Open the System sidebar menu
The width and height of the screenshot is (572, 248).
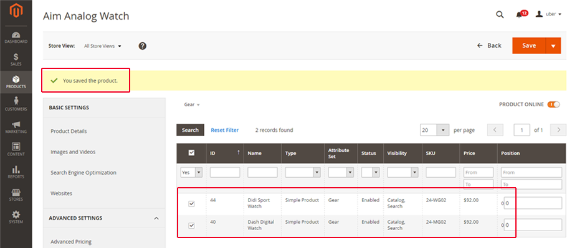tap(16, 218)
